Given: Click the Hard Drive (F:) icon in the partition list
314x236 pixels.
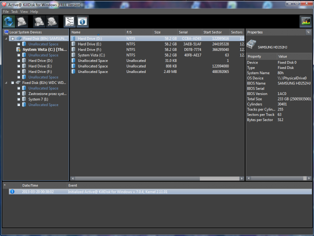Looking at the screenshot, I should pyautogui.click(x=73, y=49).
